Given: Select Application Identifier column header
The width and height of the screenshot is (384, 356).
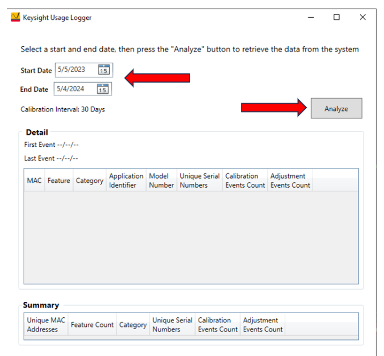Looking at the screenshot, I should tap(126, 181).
